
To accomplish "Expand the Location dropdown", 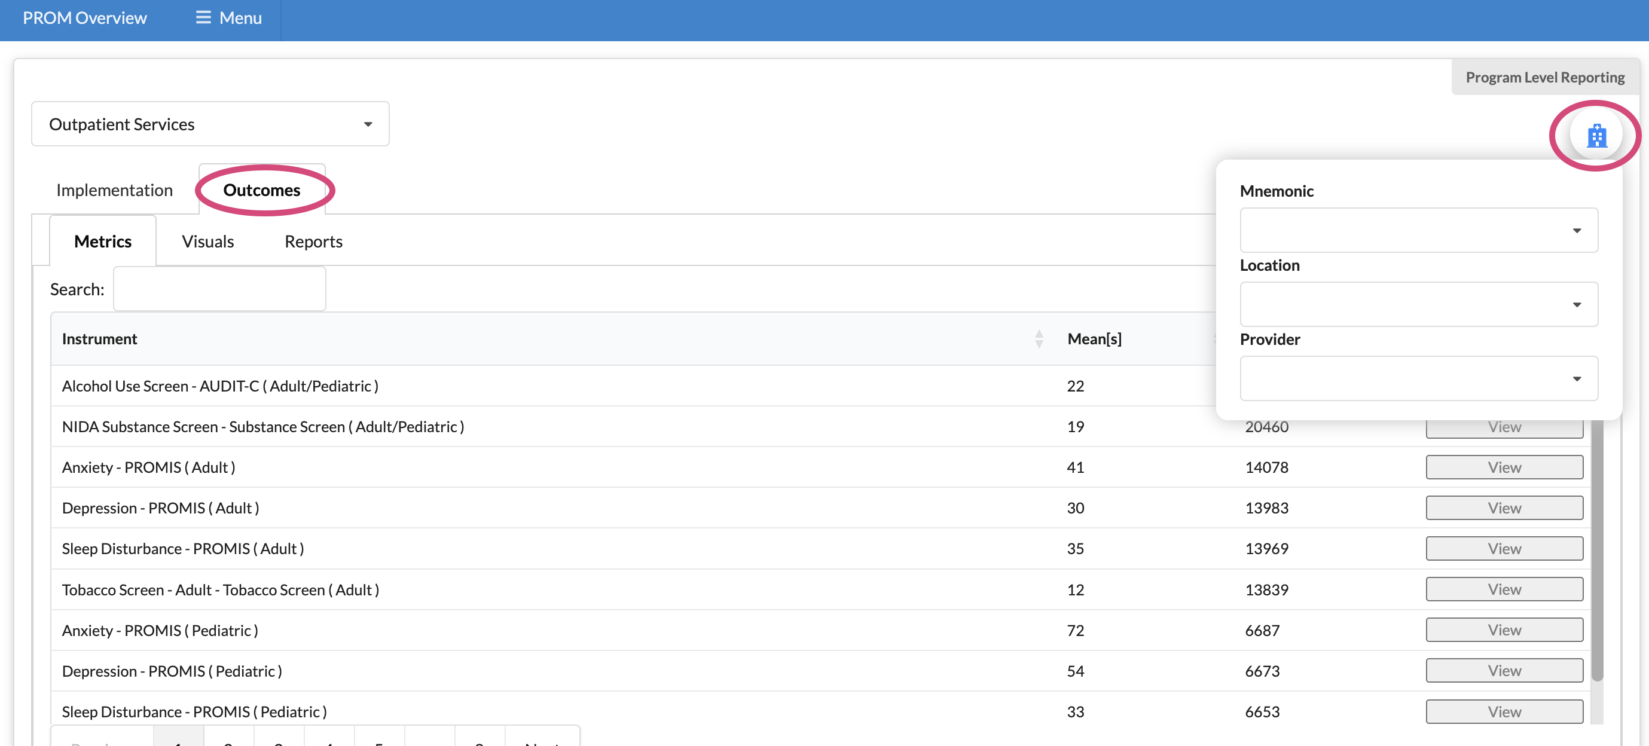I will click(x=1419, y=304).
